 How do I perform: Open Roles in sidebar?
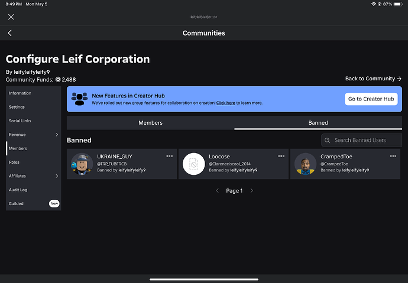34,162
